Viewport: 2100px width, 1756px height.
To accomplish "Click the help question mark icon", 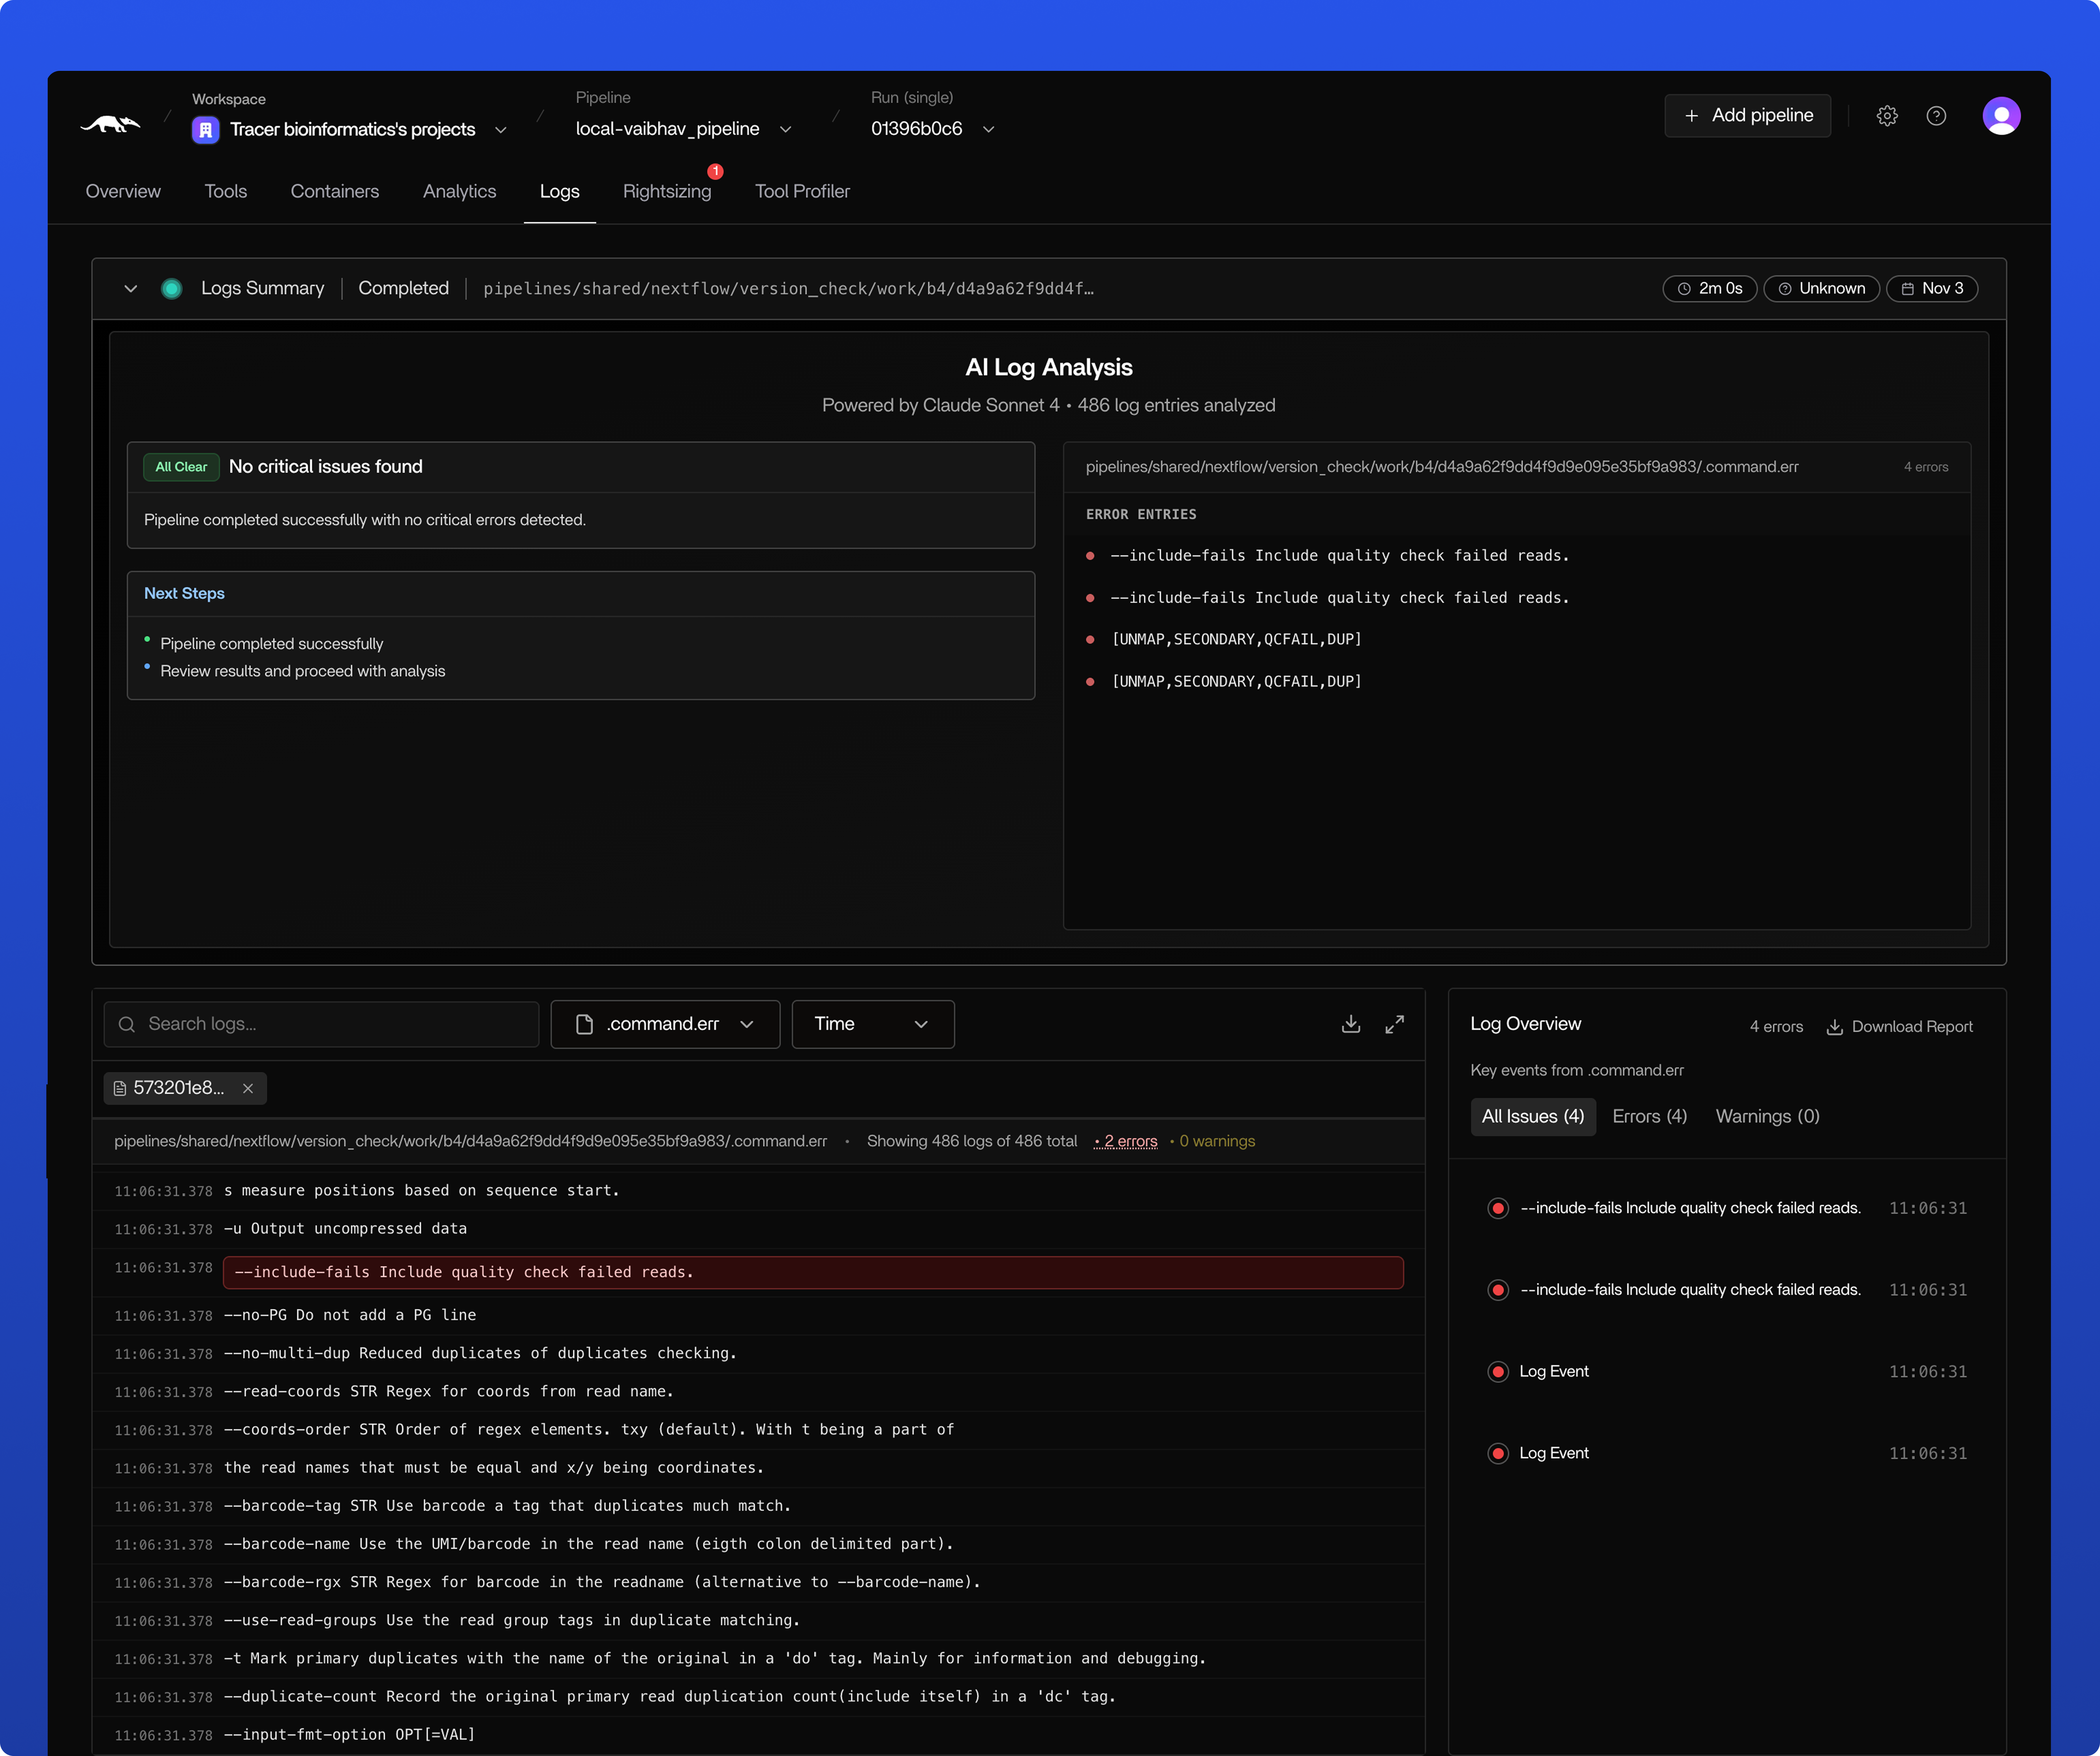I will tap(1936, 116).
